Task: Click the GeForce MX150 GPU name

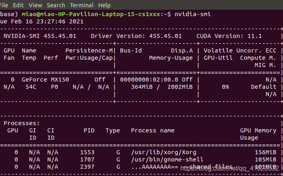Action: pyautogui.click(x=40, y=80)
